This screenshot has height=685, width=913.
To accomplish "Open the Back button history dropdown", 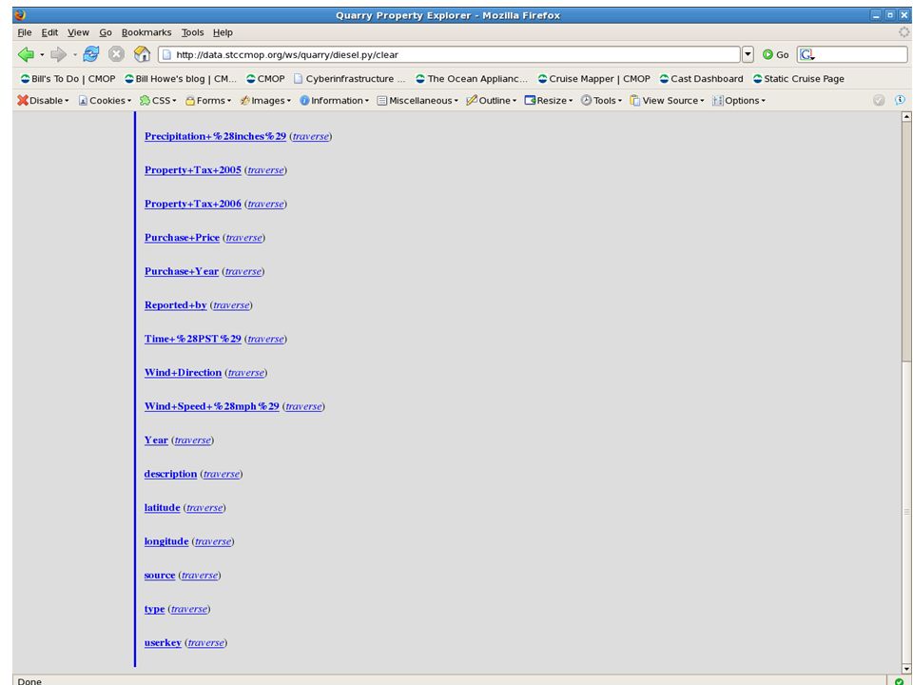I will [x=42, y=55].
